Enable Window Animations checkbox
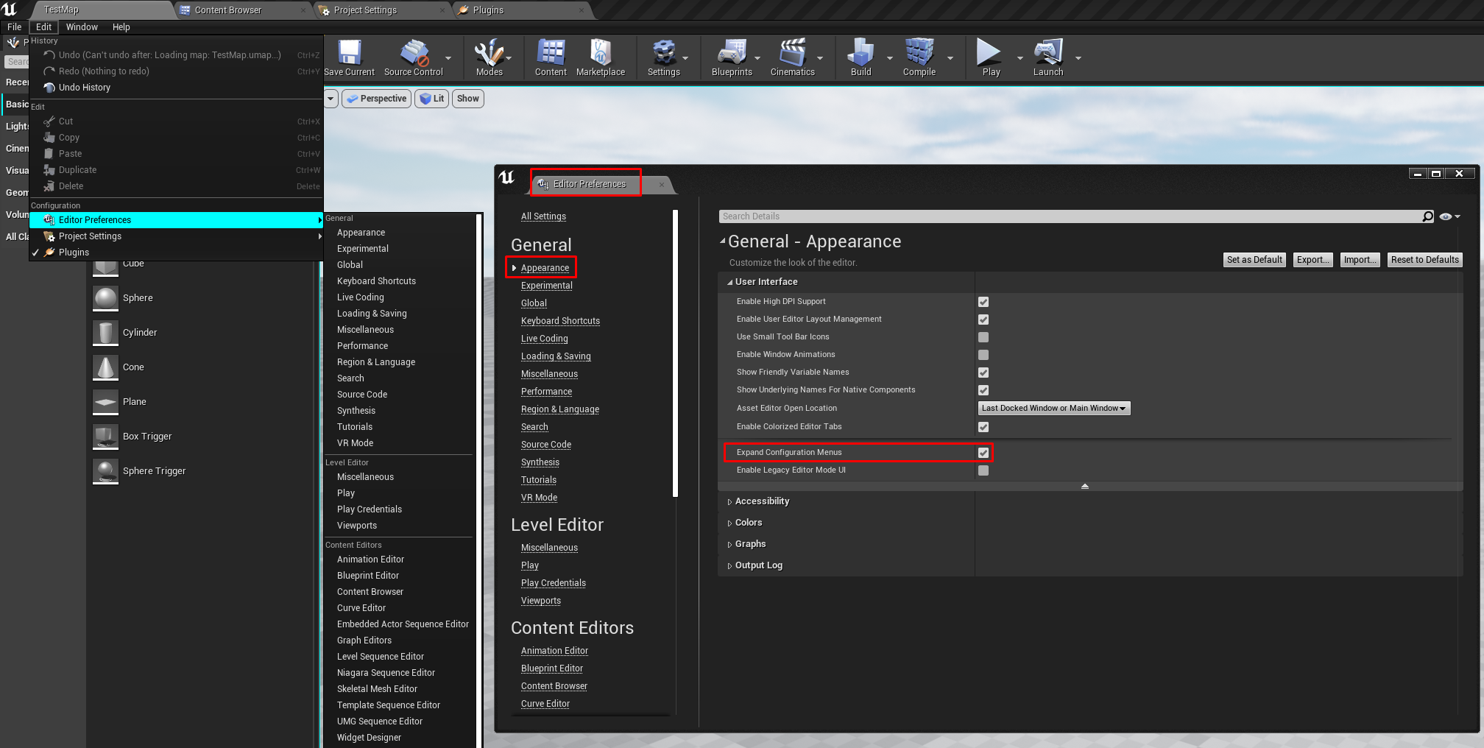Image resolution: width=1484 pixels, height=748 pixels. coord(983,355)
